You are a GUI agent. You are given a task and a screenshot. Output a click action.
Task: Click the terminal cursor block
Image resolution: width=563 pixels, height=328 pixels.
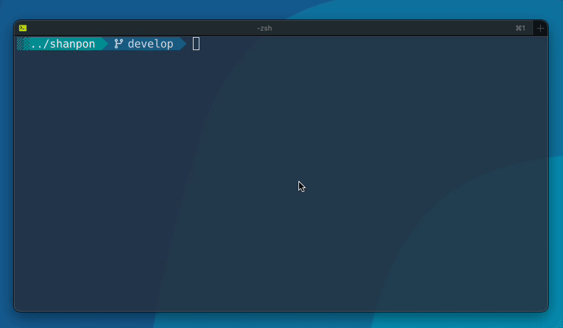click(196, 44)
